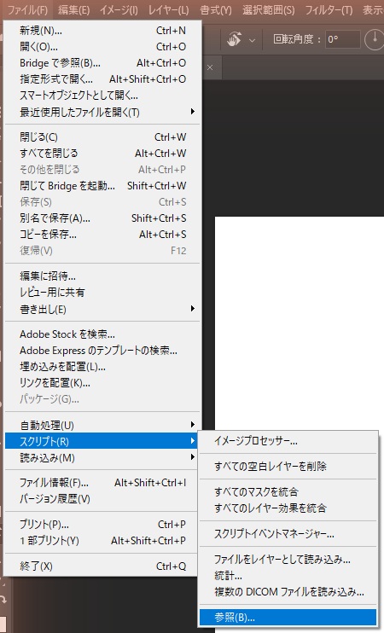Choose すべてのマスクを統合
The width and height of the screenshot is (384, 633).
288,491
